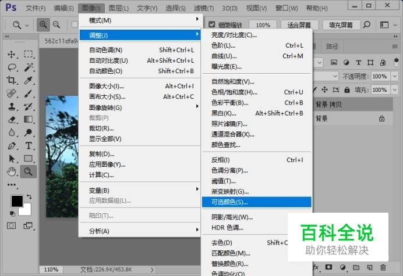Select the Eyedropper tool
This screenshot has width=403, height=276.
click(x=29, y=80)
